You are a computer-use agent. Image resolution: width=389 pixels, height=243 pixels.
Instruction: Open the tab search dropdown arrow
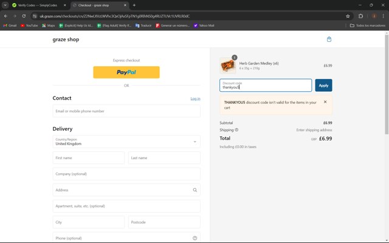click(x=5, y=5)
